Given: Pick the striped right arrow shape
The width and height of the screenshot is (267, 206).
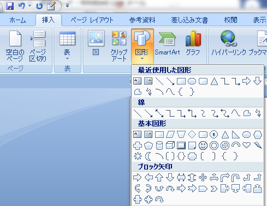Looking at the screenshot, I should pos(181,189).
